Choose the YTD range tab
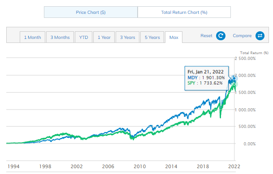Image resolution: width=273 pixels, height=174 pixels. (x=83, y=37)
